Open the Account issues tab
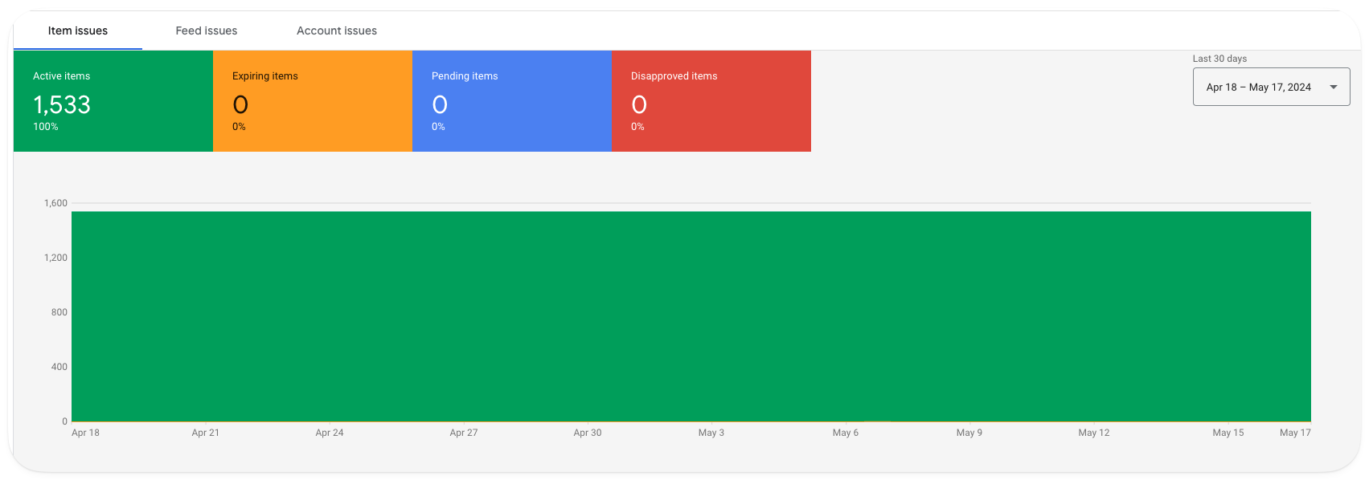 337,31
